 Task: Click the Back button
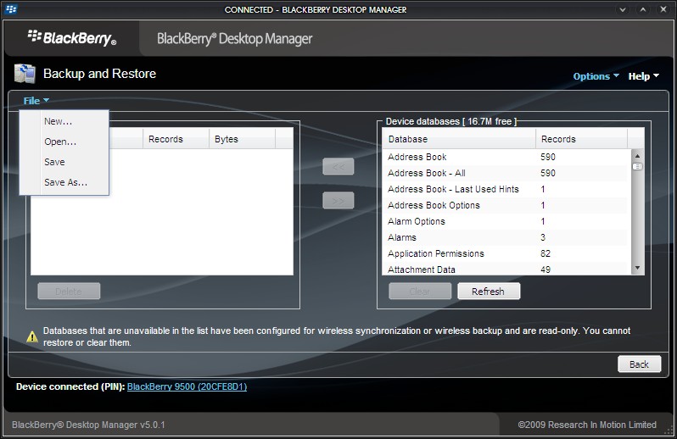639,364
